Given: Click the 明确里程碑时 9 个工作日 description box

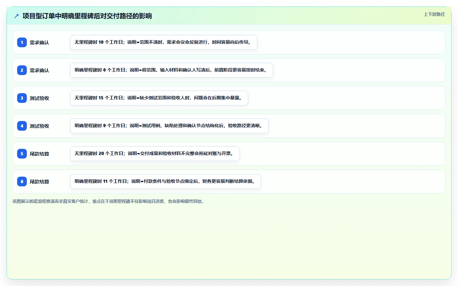Looking at the screenshot, I should coord(169,126).
